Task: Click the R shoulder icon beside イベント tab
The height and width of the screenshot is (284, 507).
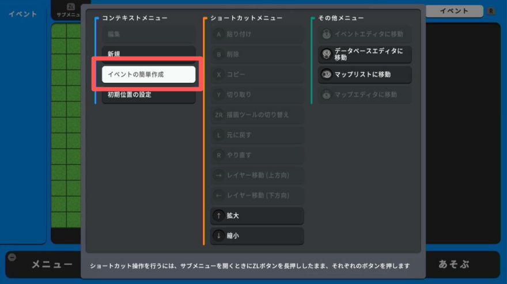Action: pyautogui.click(x=491, y=11)
